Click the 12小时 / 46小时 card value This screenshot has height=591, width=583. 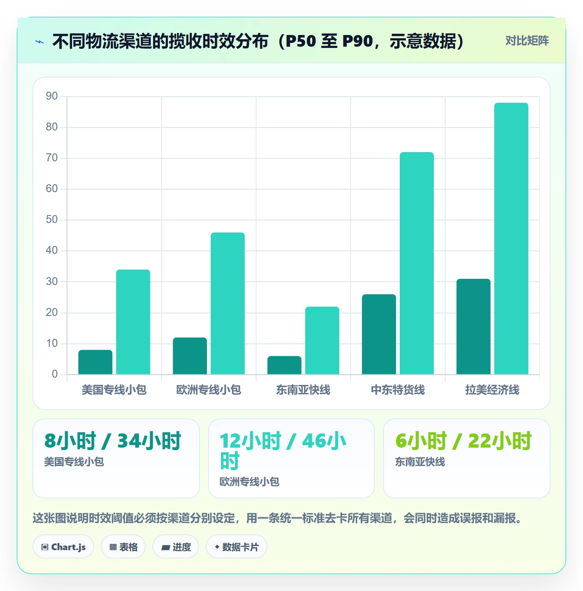point(283,451)
